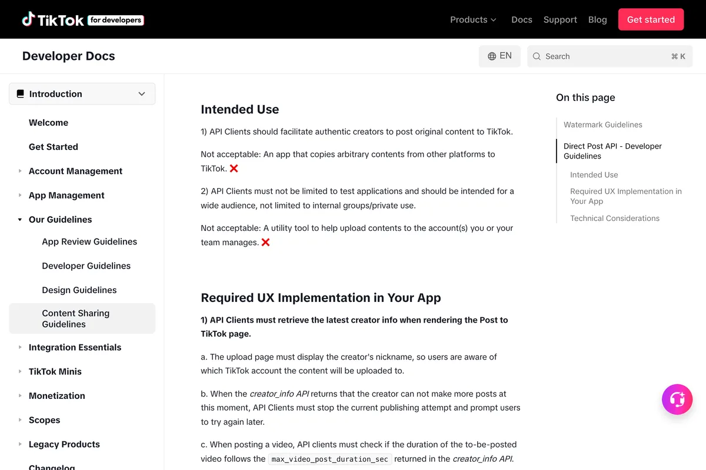Open the floating support chat icon

[677, 399]
